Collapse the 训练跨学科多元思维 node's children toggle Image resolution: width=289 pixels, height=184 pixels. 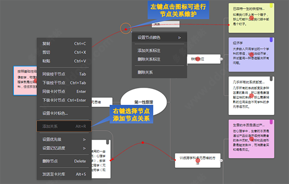pos(222,160)
